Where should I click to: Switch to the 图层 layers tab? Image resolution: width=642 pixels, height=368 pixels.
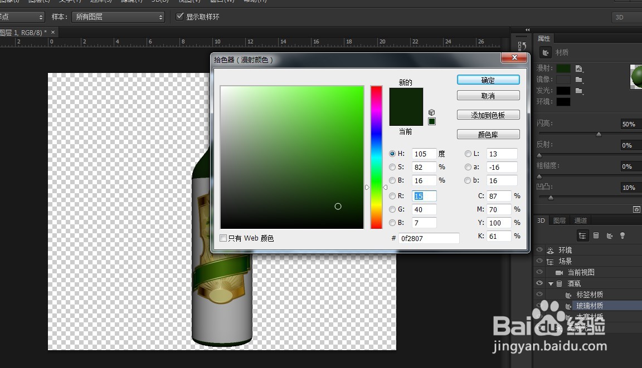tap(560, 220)
